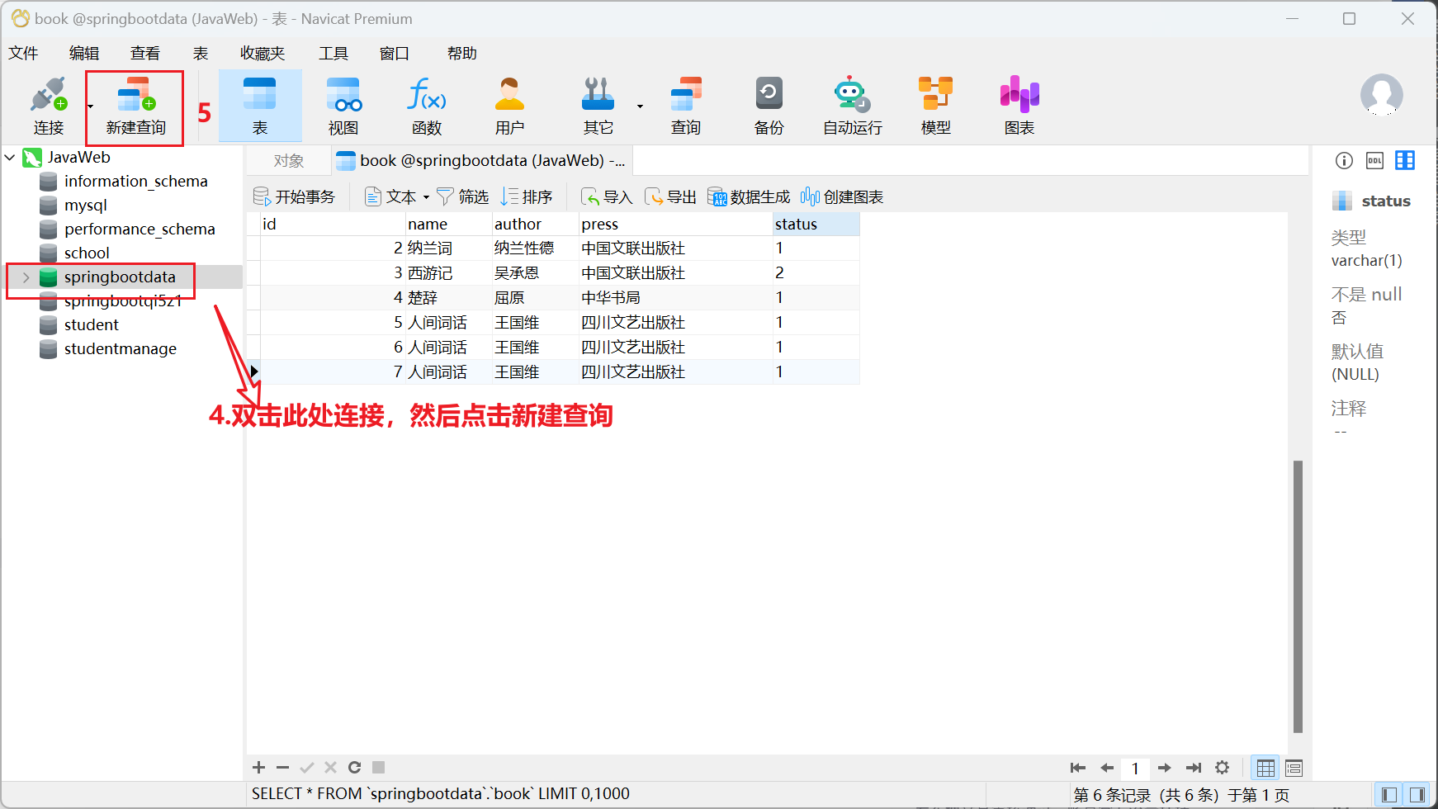1438x809 pixels.
Task: Open the Connection button dropdown arrow
Action: (90, 106)
